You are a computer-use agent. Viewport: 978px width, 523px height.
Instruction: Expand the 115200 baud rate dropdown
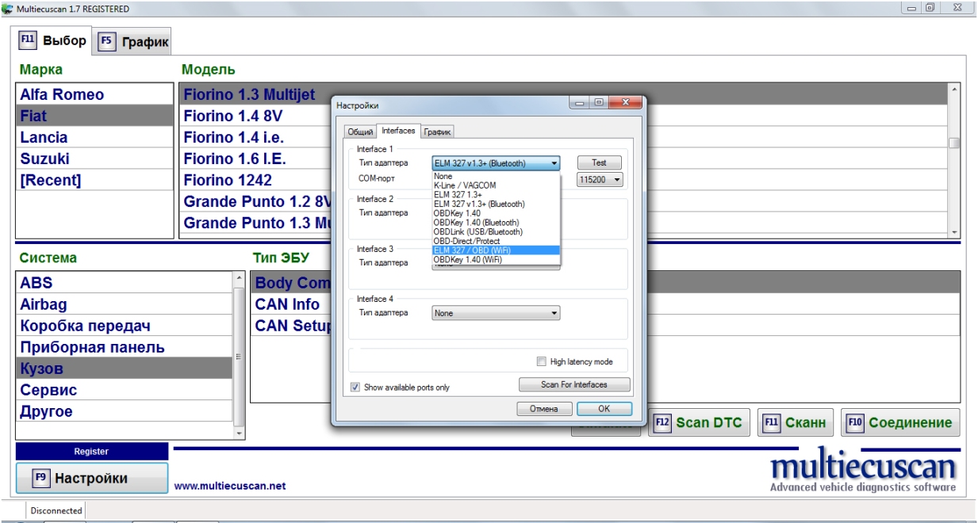[600, 180]
